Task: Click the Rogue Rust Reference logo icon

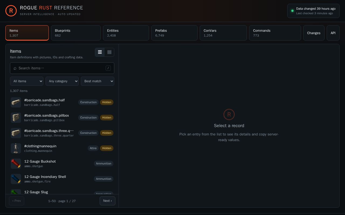Action: point(11,11)
